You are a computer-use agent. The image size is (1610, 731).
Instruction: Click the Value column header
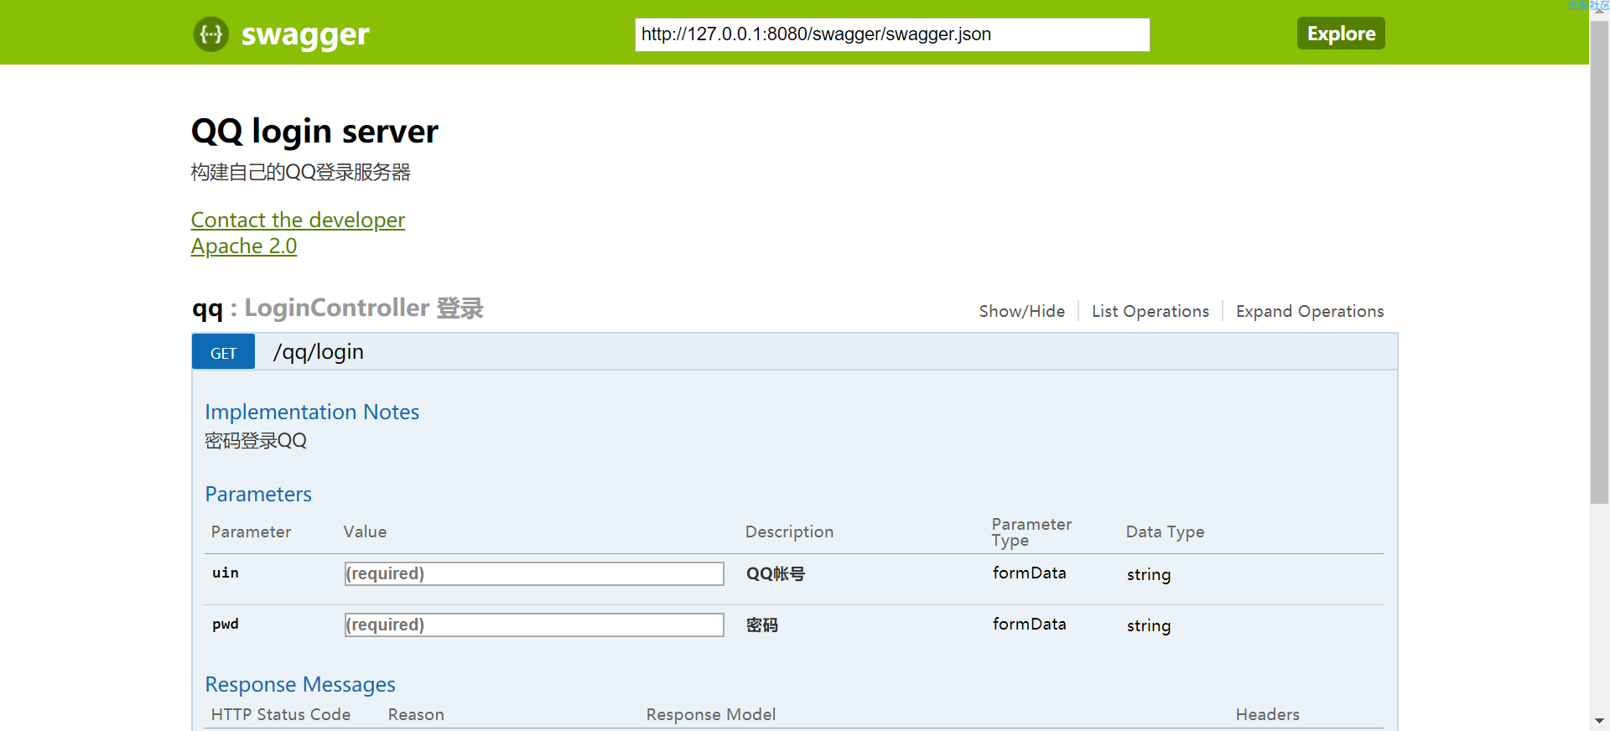point(365,531)
